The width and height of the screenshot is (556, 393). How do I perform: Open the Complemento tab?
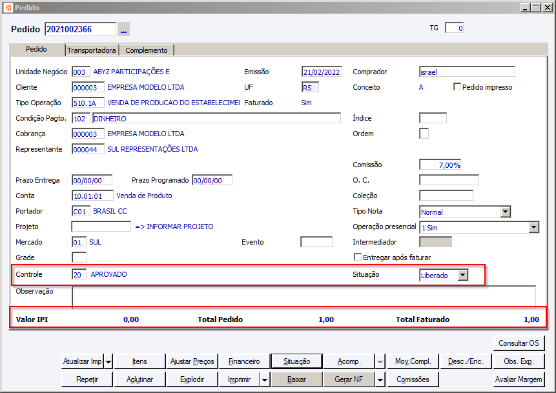(x=147, y=50)
